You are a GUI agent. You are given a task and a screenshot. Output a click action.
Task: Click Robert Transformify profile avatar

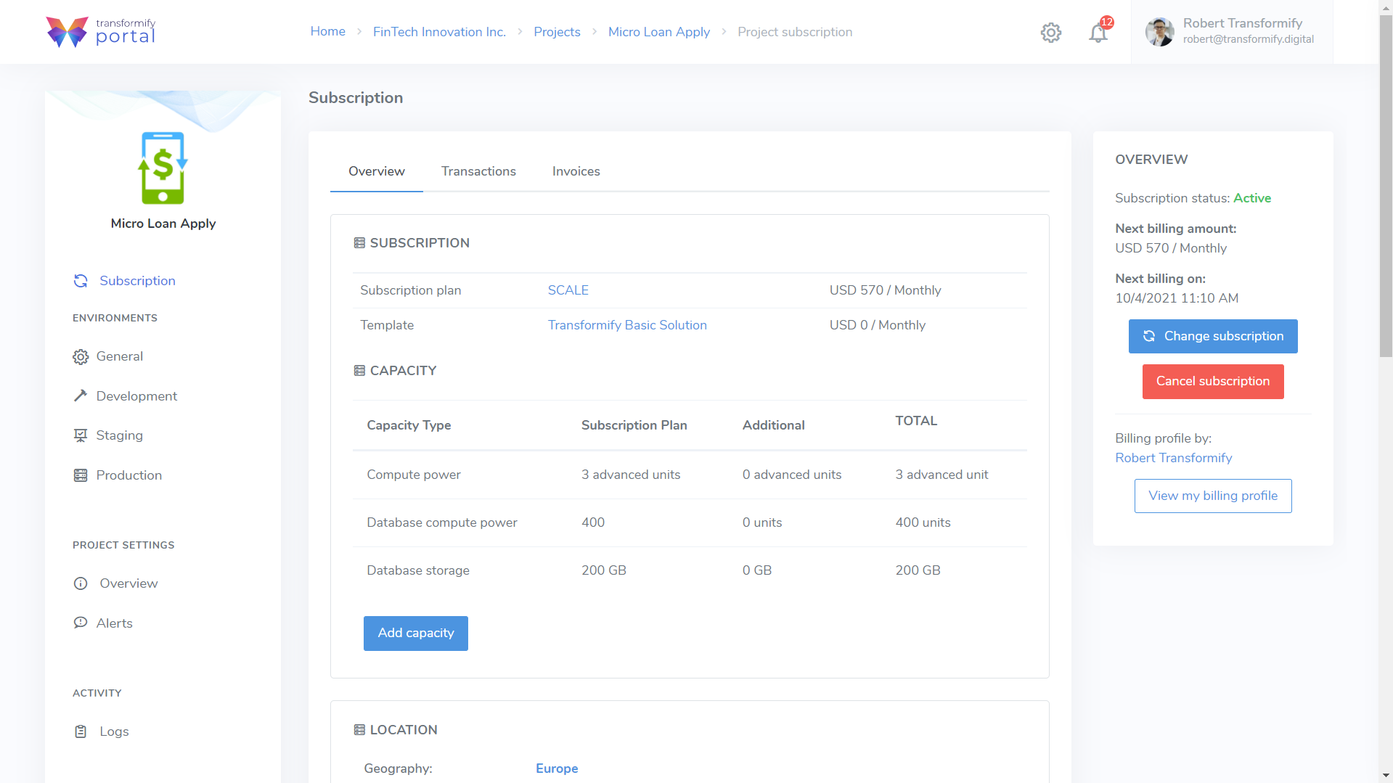click(x=1159, y=32)
